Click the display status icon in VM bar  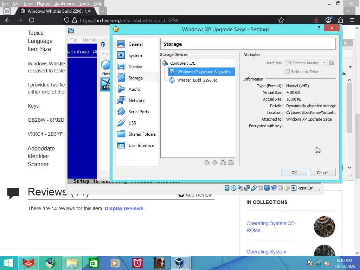pyautogui.click(x=267, y=188)
